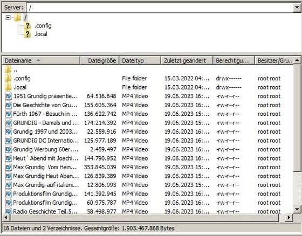Click the .local folder icon in the tree
The image size is (302, 236).
[28, 34]
